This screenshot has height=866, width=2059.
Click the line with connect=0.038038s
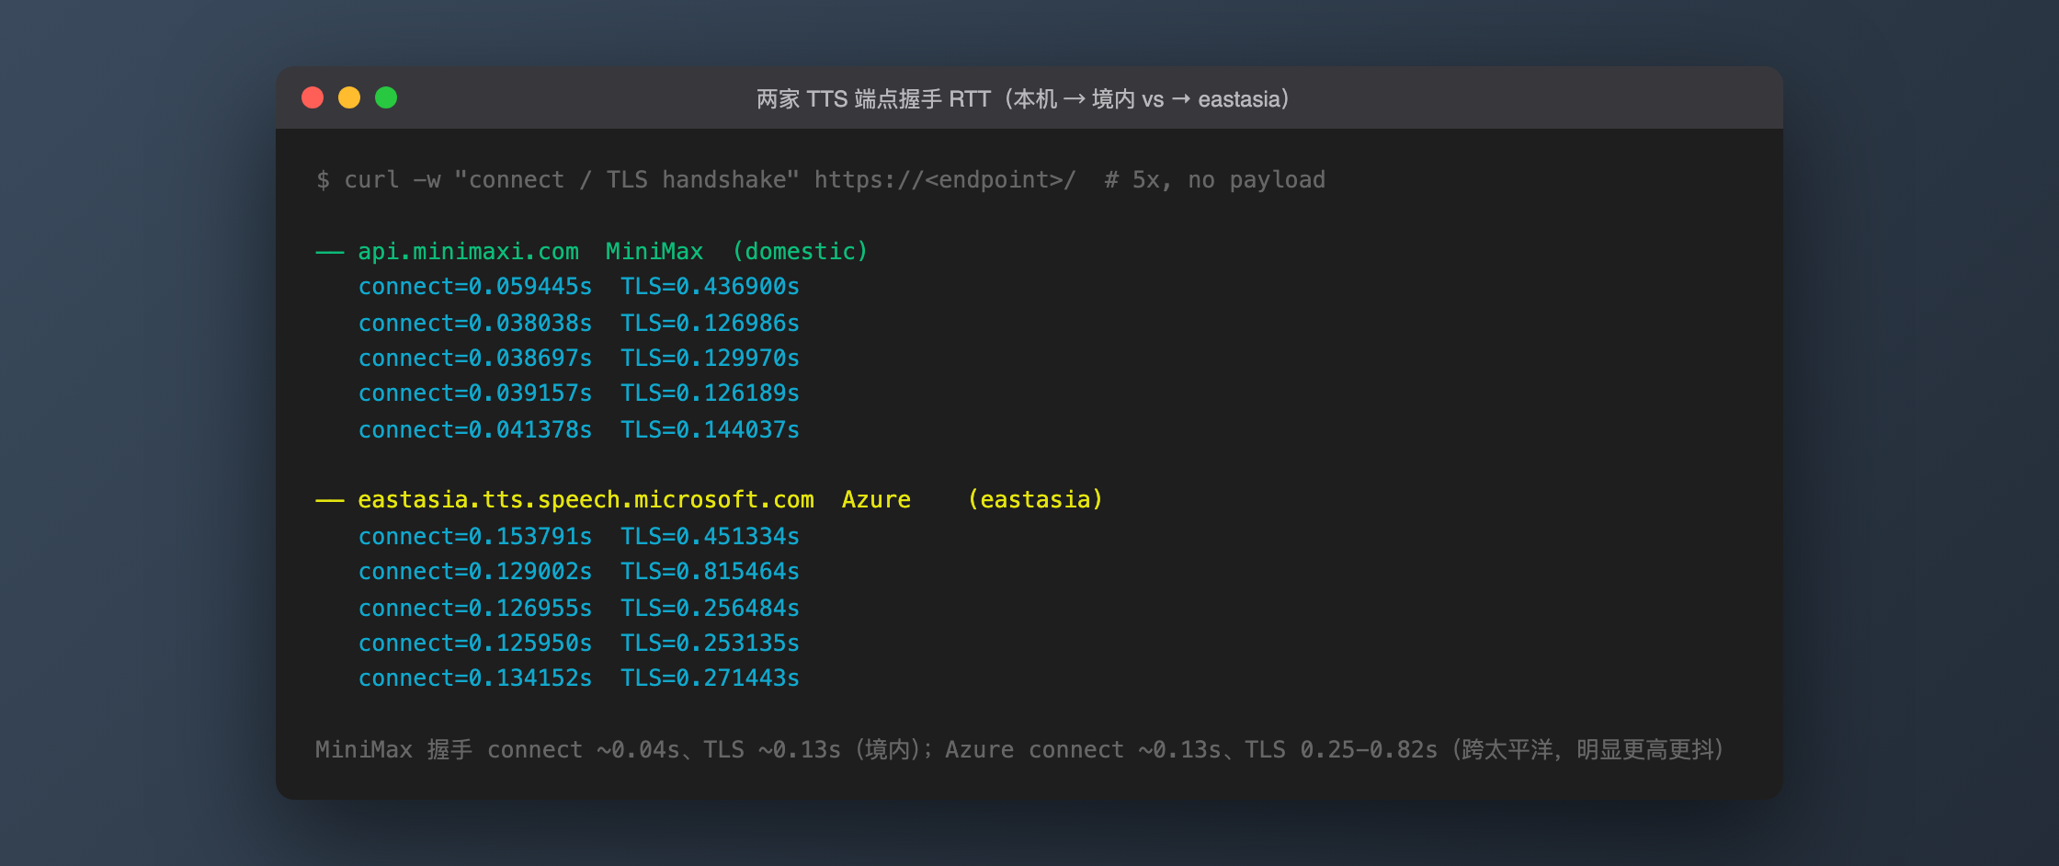pyautogui.click(x=578, y=323)
